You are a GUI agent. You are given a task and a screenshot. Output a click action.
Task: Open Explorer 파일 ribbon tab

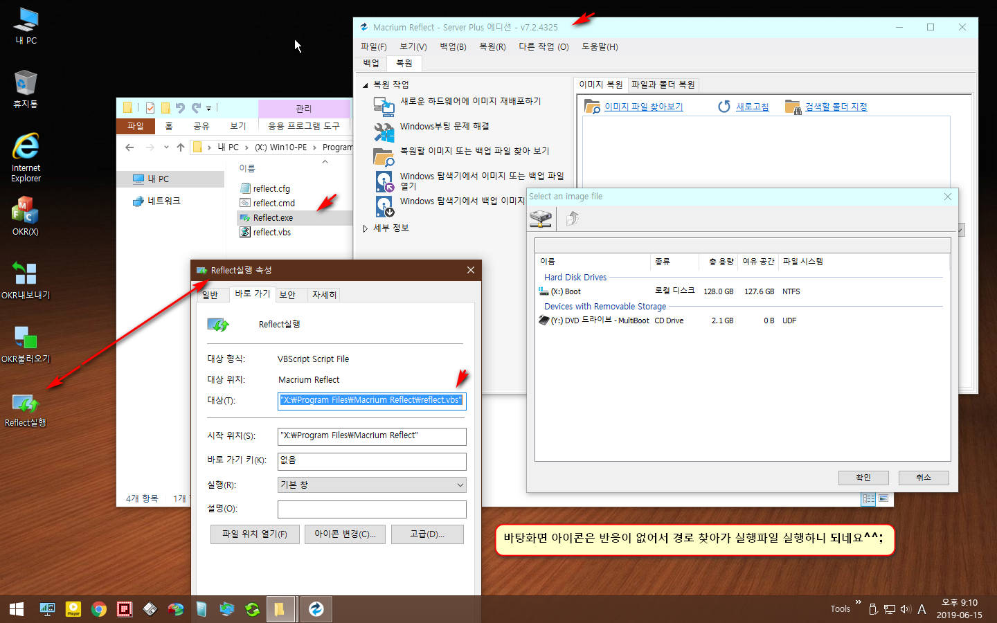tap(136, 126)
